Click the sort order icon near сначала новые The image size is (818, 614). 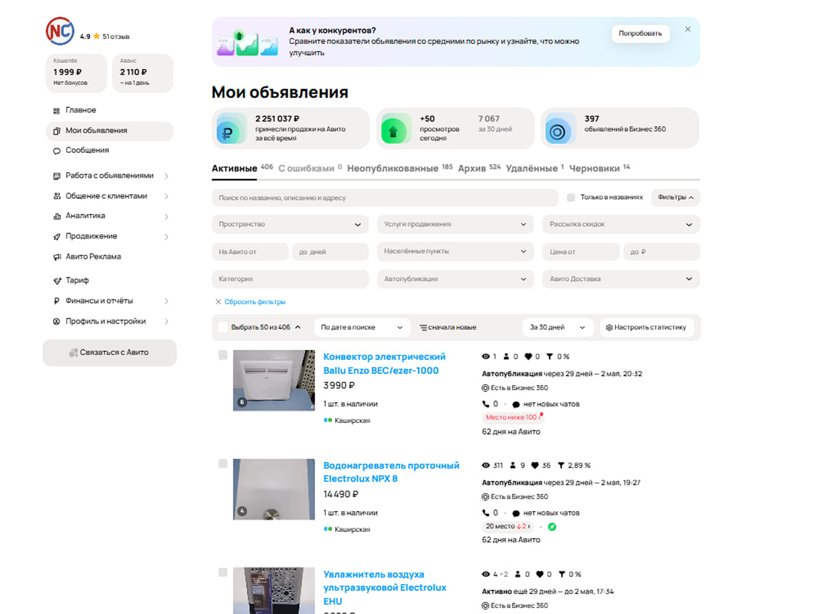click(423, 327)
